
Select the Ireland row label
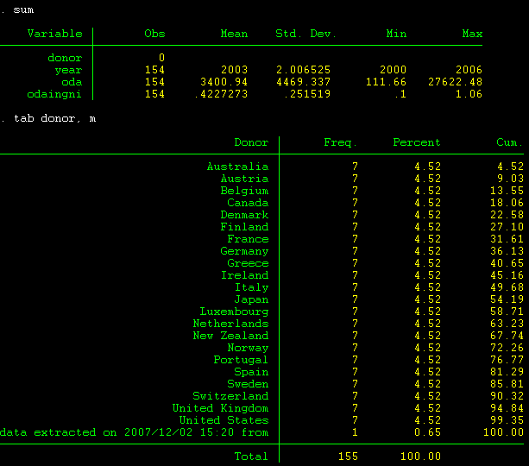point(244,275)
